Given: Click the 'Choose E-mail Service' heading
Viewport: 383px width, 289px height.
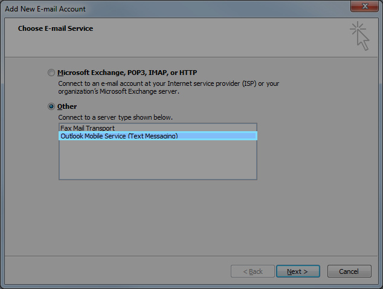Looking at the screenshot, I should [56, 28].
